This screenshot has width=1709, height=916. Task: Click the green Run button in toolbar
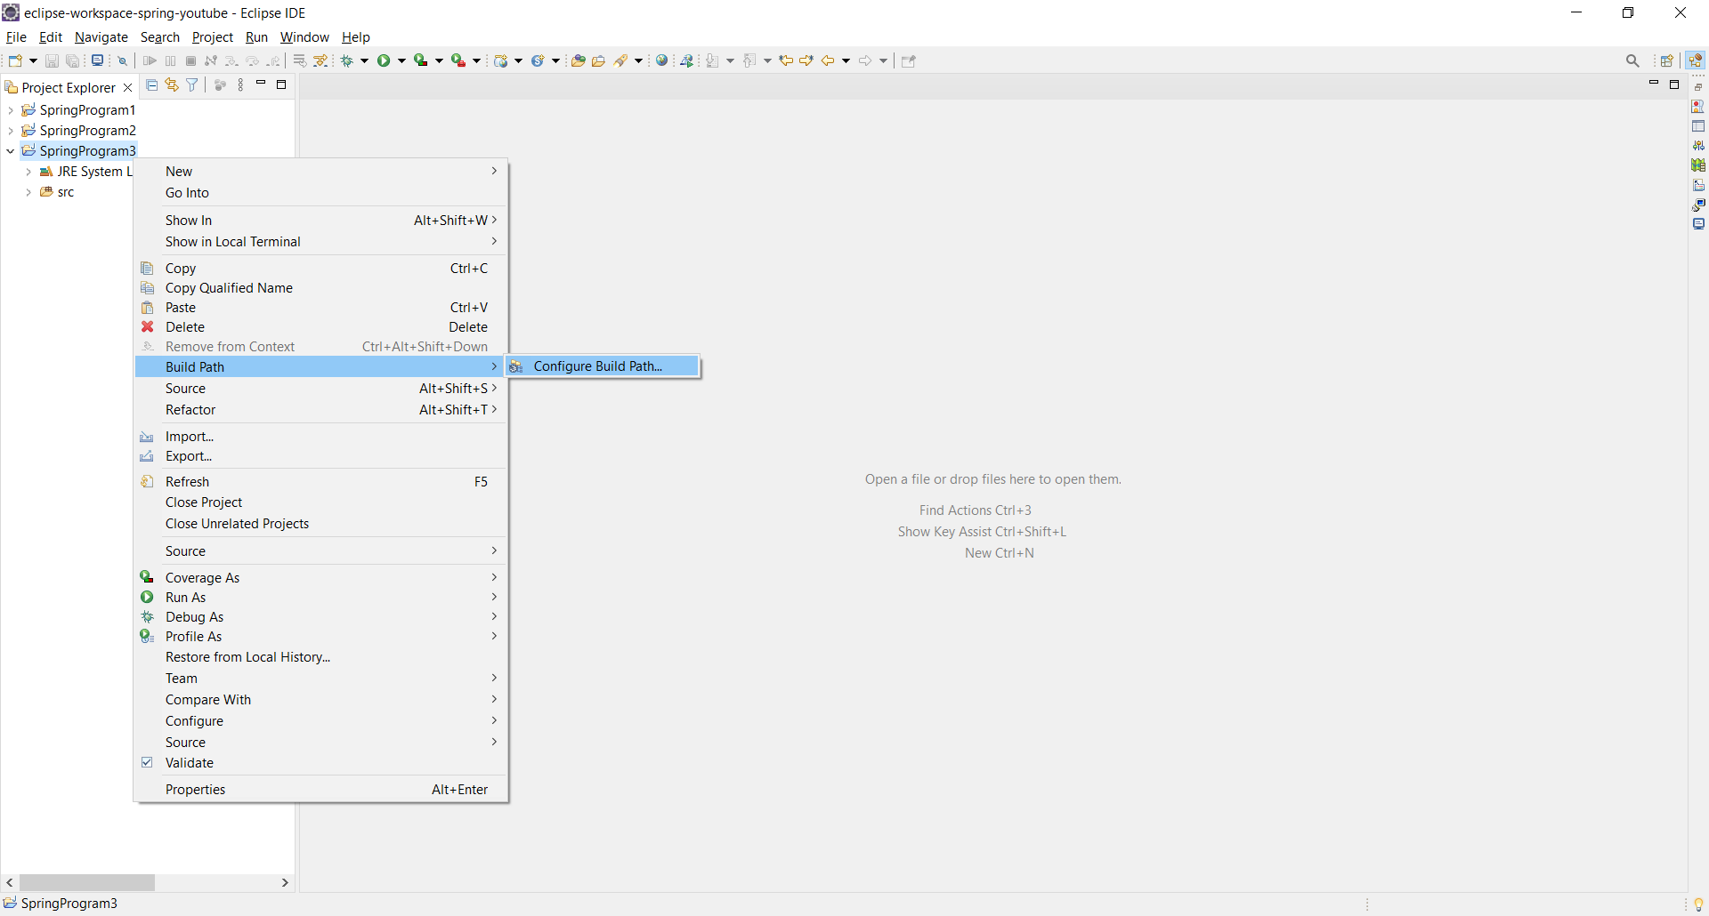tap(384, 60)
